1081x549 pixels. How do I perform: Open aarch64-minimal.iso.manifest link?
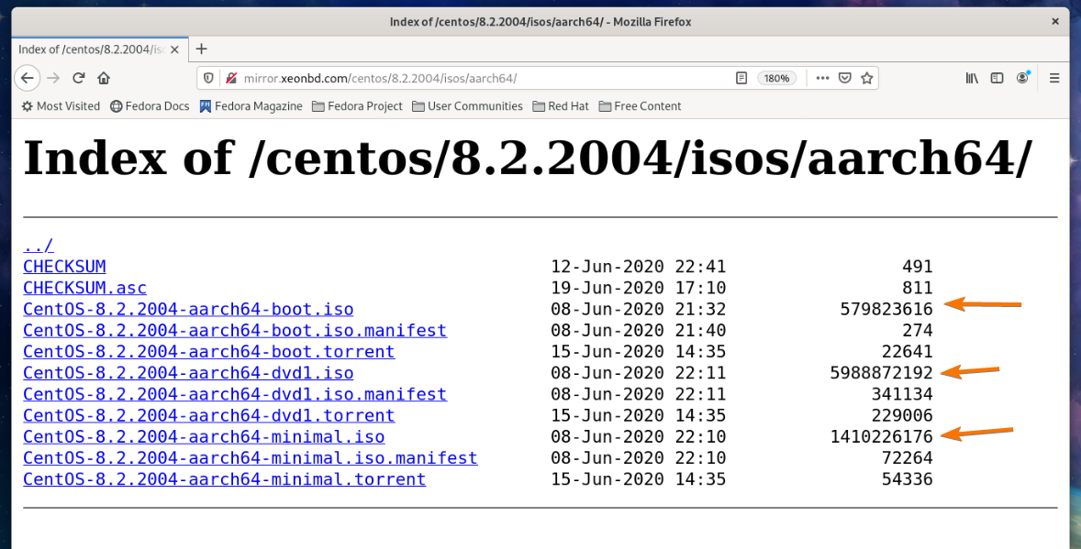(x=251, y=459)
